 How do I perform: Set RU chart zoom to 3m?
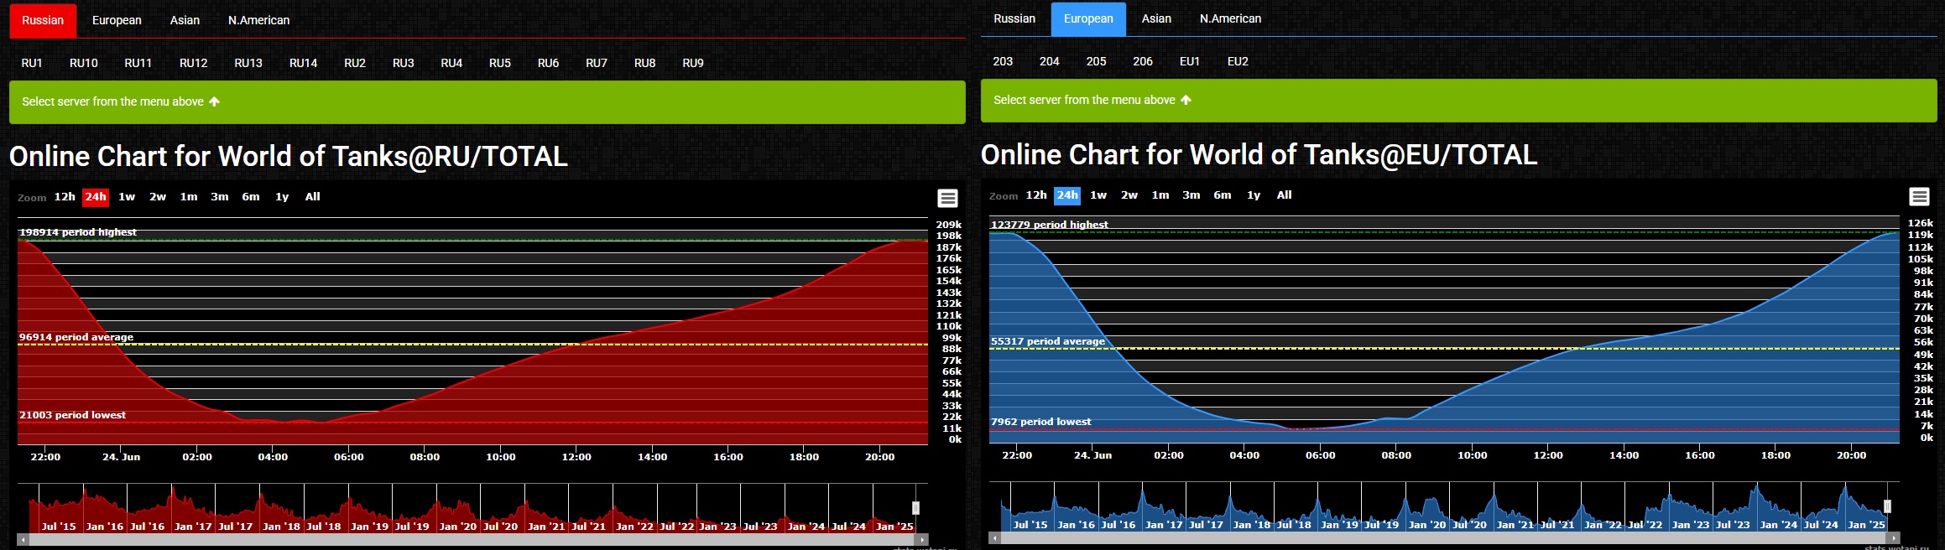(x=220, y=197)
